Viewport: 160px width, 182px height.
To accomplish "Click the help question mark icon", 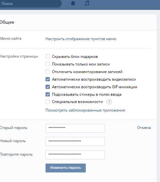I will point(109,102).
